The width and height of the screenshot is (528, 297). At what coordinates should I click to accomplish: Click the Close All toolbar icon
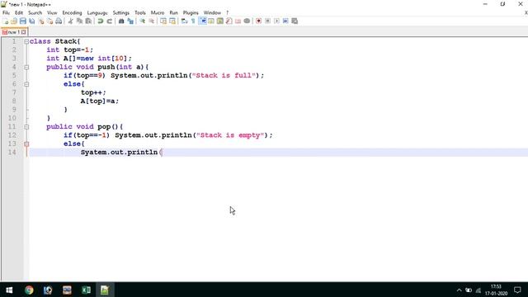coord(49,21)
